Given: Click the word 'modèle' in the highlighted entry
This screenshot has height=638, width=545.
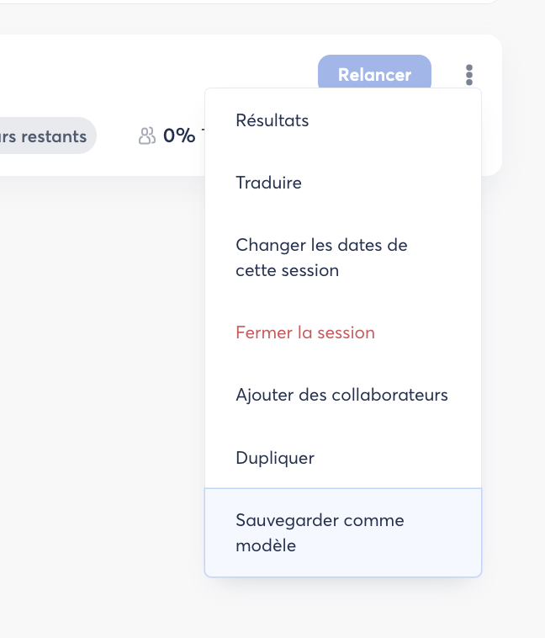Looking at the screenshot, I should (266, 545).
